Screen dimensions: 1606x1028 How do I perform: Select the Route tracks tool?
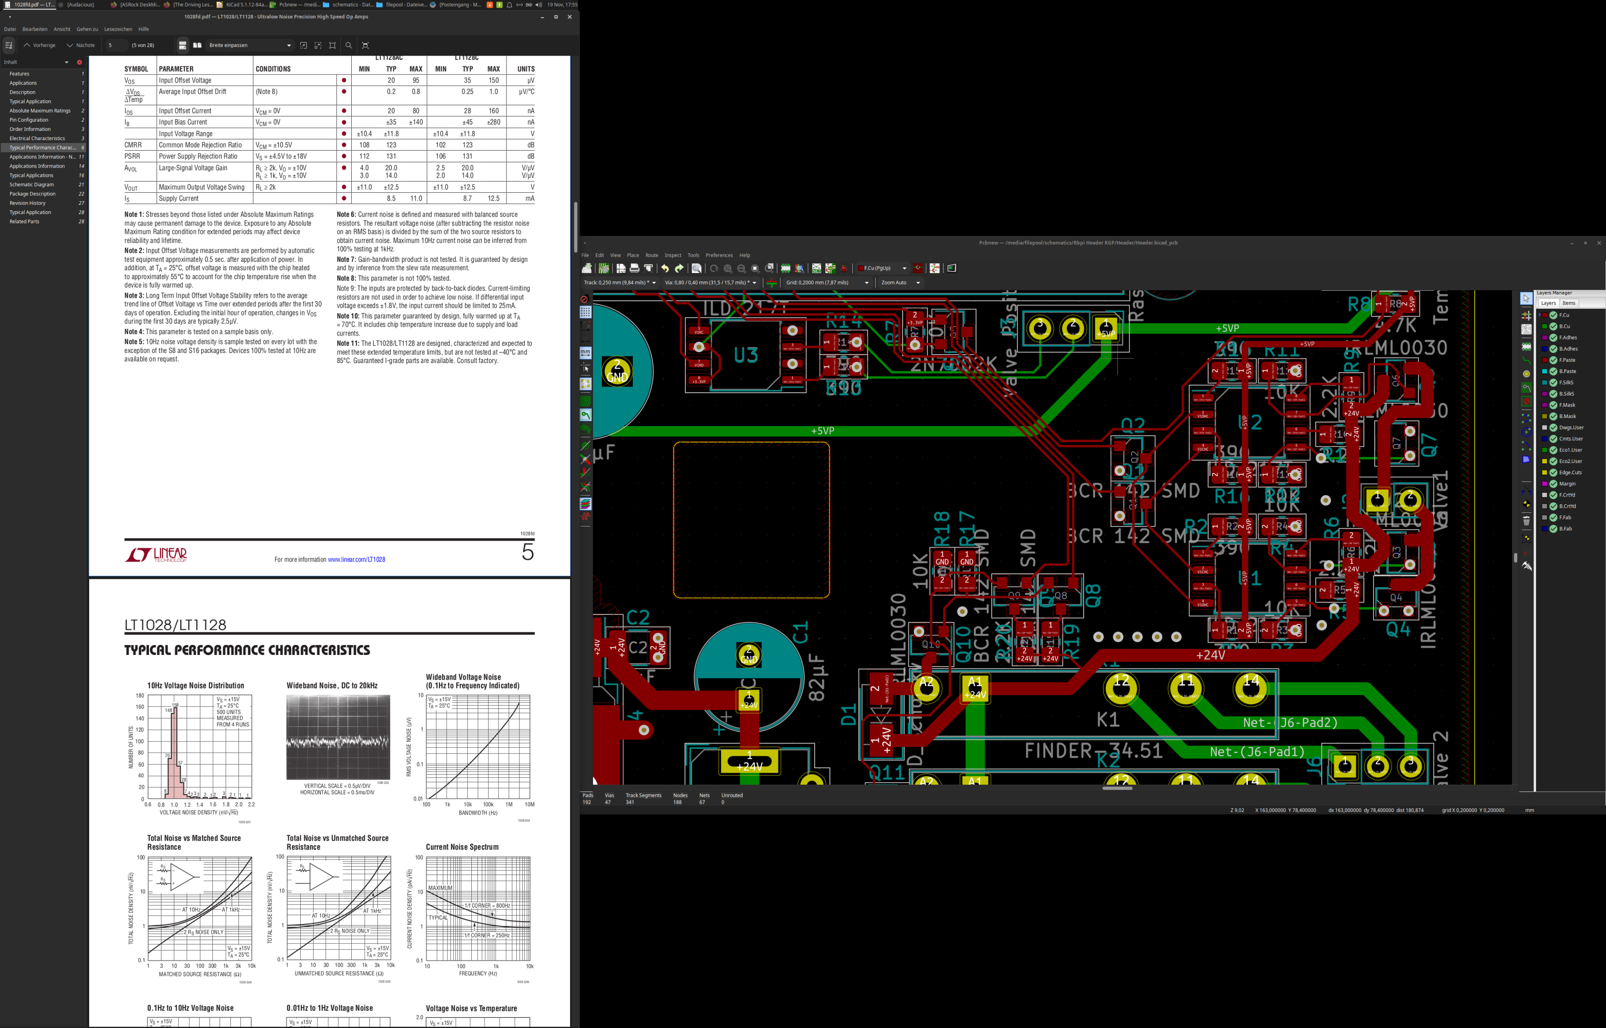[1527, 361]
